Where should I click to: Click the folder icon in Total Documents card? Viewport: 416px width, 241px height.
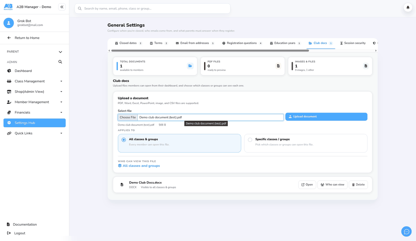(x=190, y=66)
